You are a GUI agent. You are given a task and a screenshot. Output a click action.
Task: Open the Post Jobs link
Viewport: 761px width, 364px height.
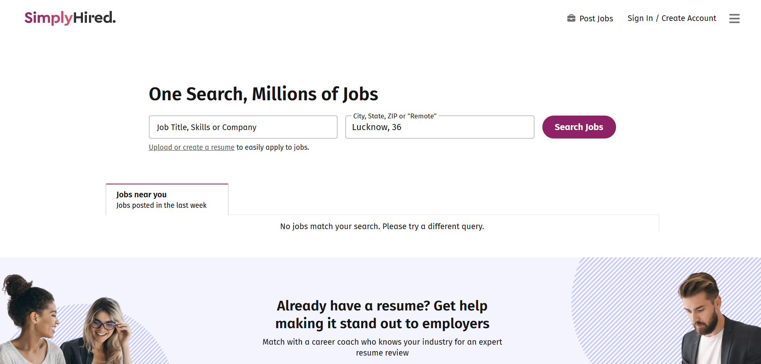click(x=596, y=19)
